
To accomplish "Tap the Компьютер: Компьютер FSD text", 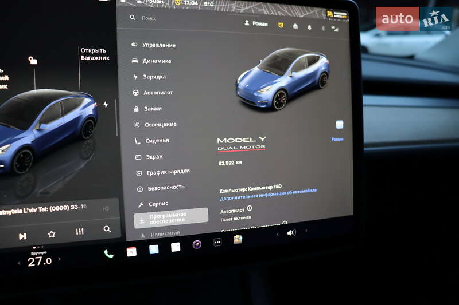I will click(x=251, y=188).
